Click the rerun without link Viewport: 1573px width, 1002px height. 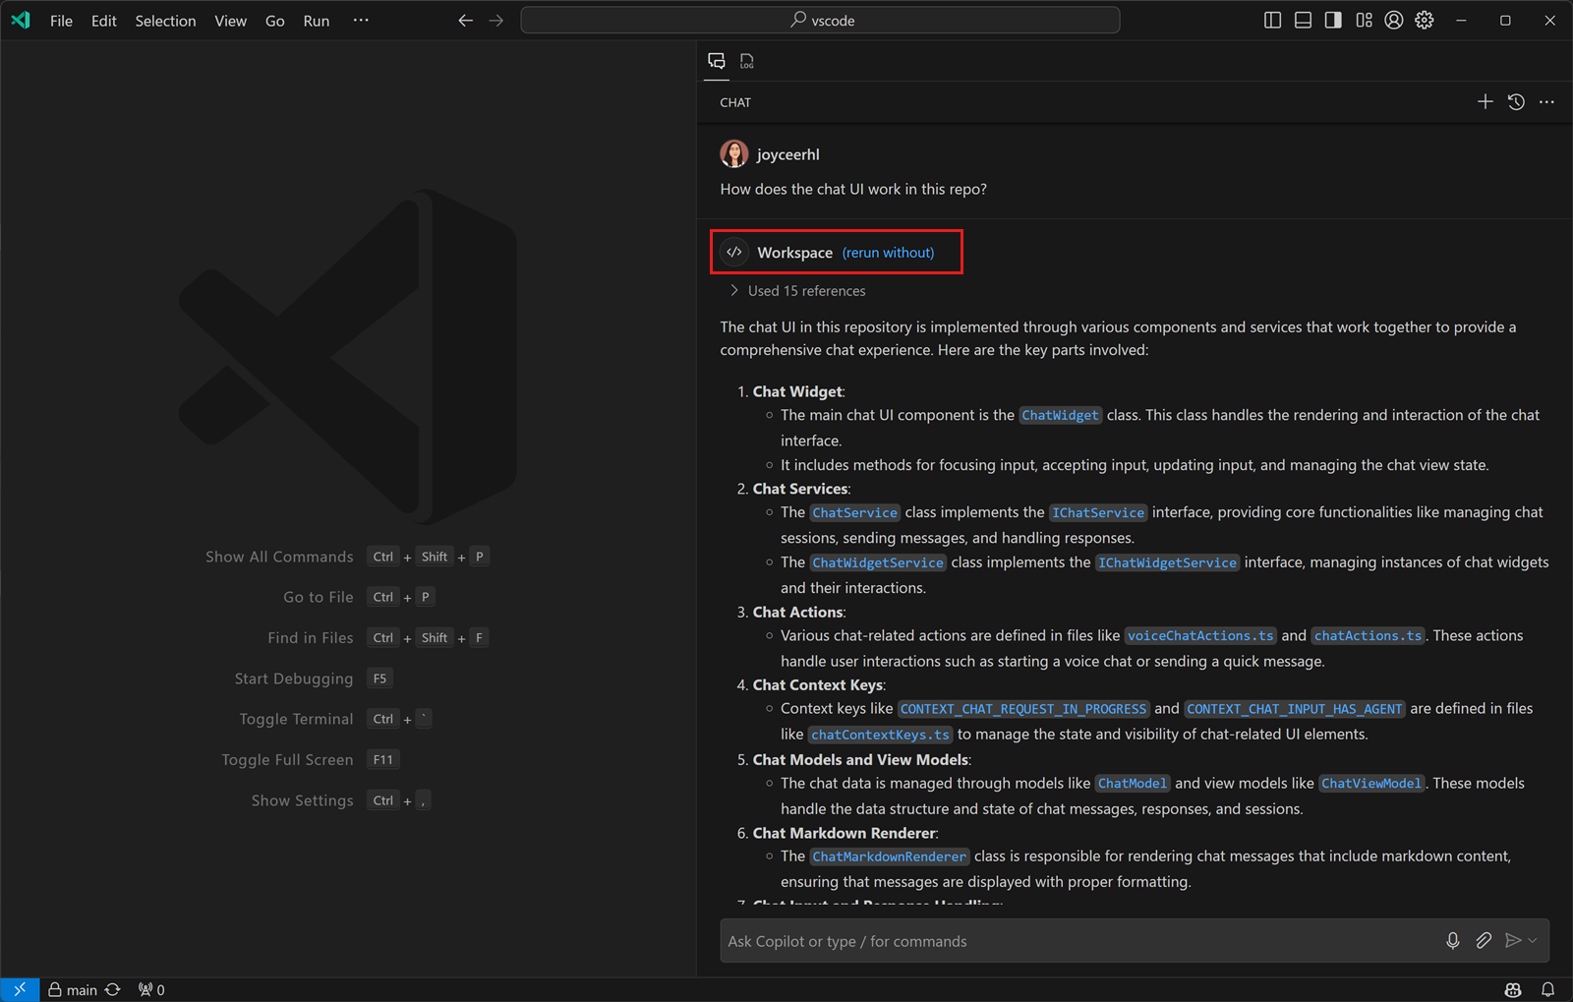pos(887,252)
